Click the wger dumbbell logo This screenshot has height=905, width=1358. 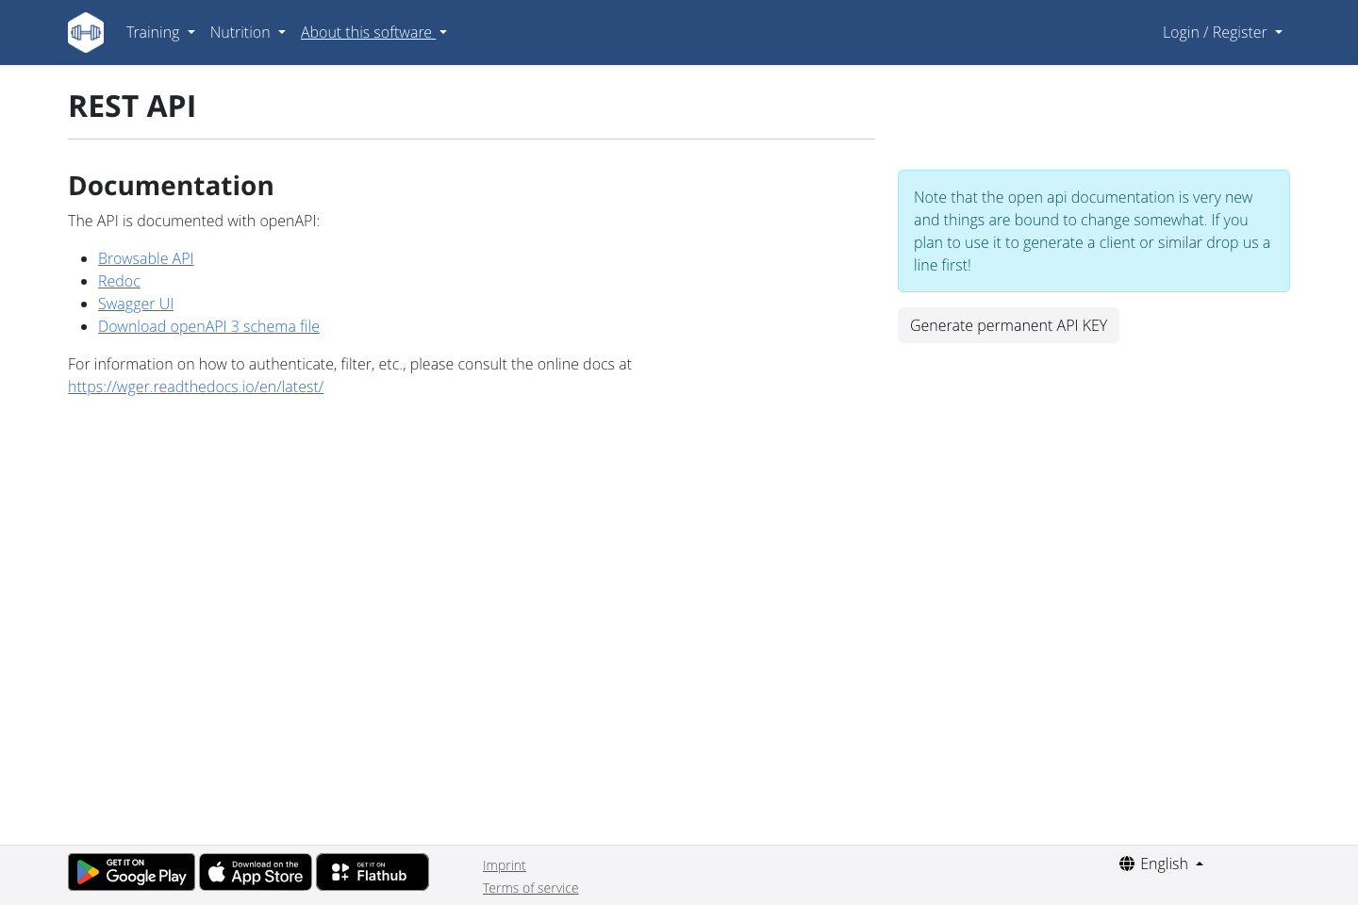click(x=86, y=32)
